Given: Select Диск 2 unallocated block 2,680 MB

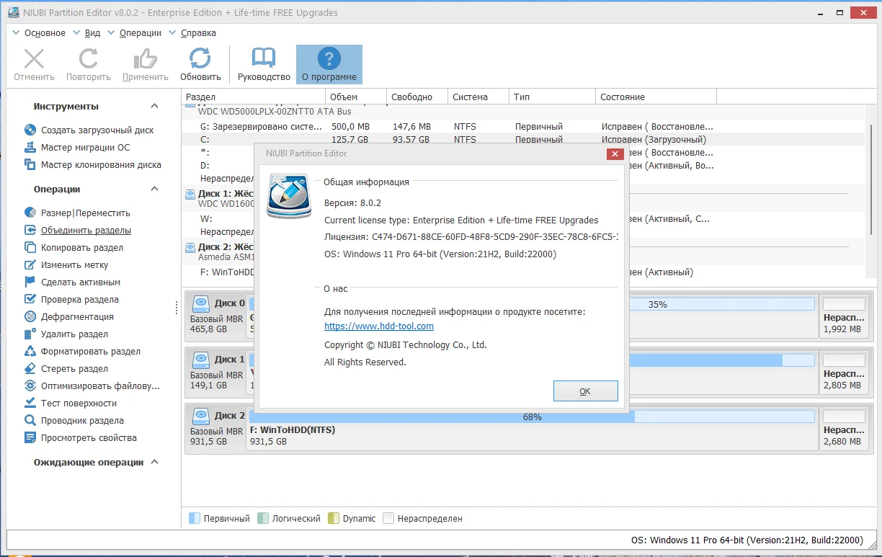Looking at the screenshot, I should click(845, 428).
